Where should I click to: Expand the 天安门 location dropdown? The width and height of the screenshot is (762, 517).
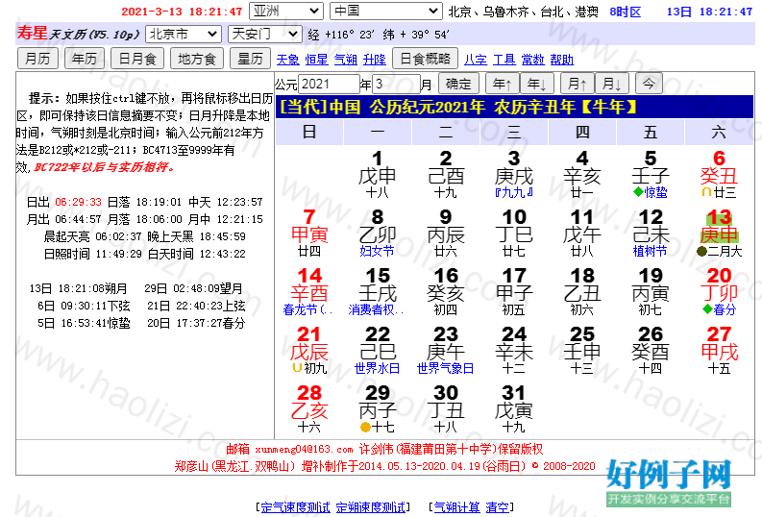[x=265, y=34]
